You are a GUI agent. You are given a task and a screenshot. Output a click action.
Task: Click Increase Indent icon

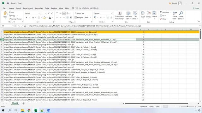pos(71,18)
